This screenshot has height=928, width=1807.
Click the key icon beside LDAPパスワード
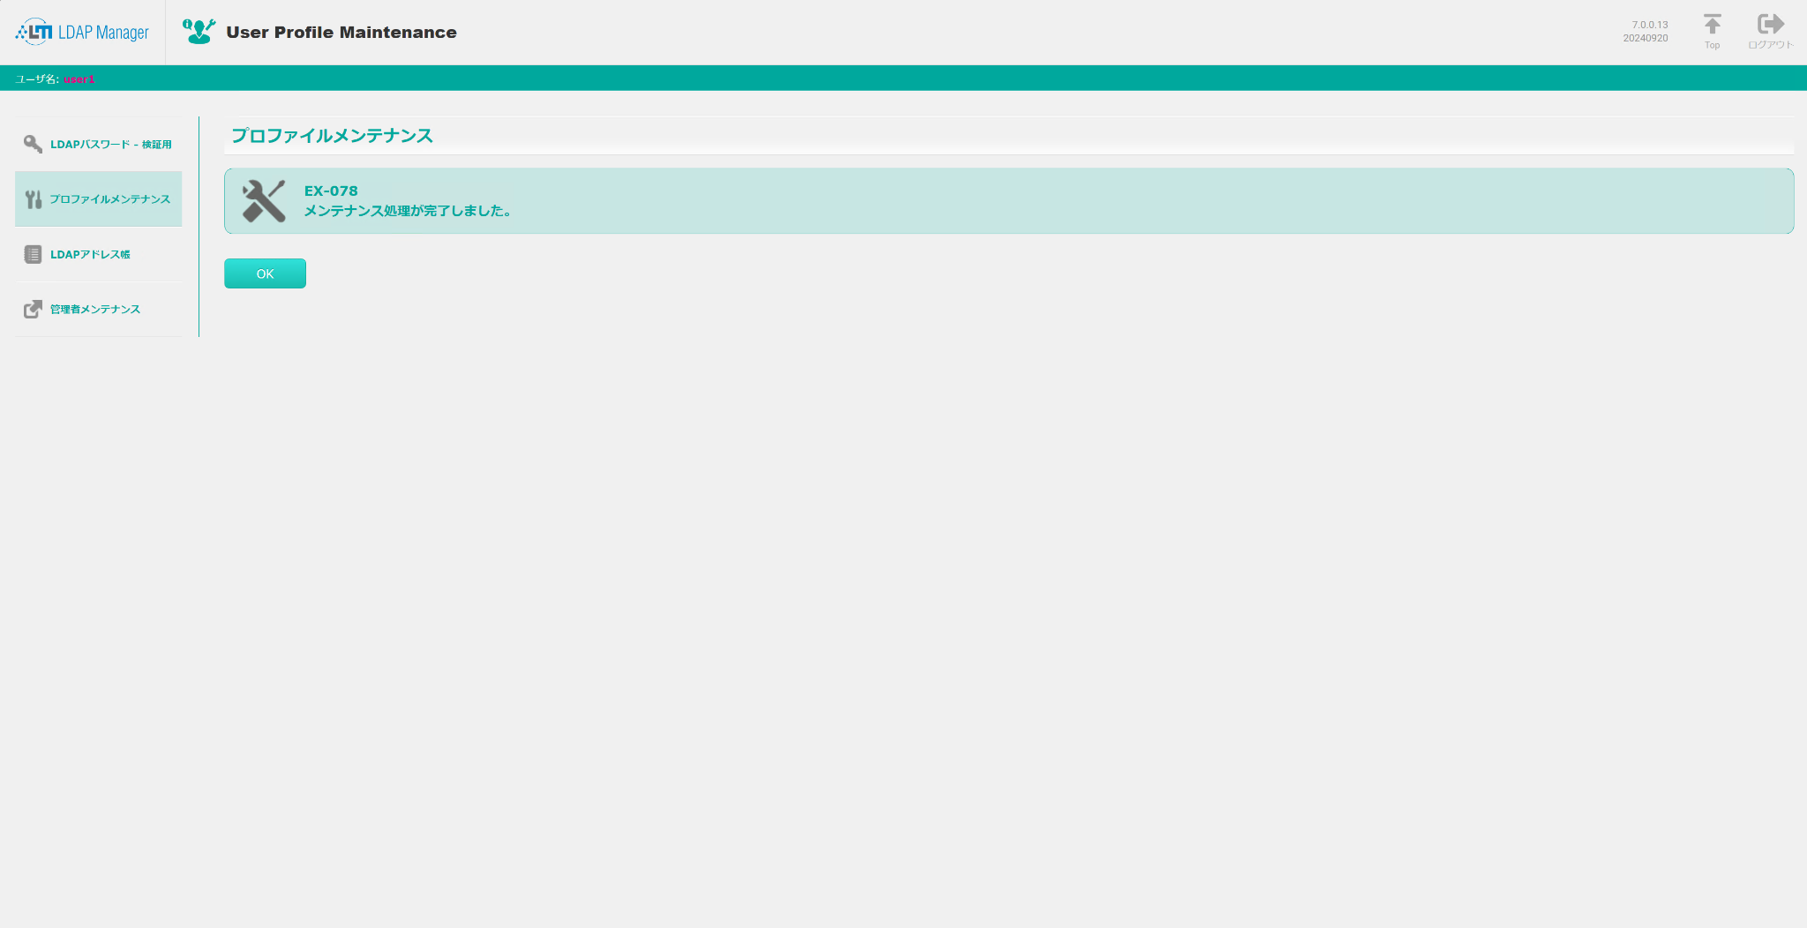[33, 144]
